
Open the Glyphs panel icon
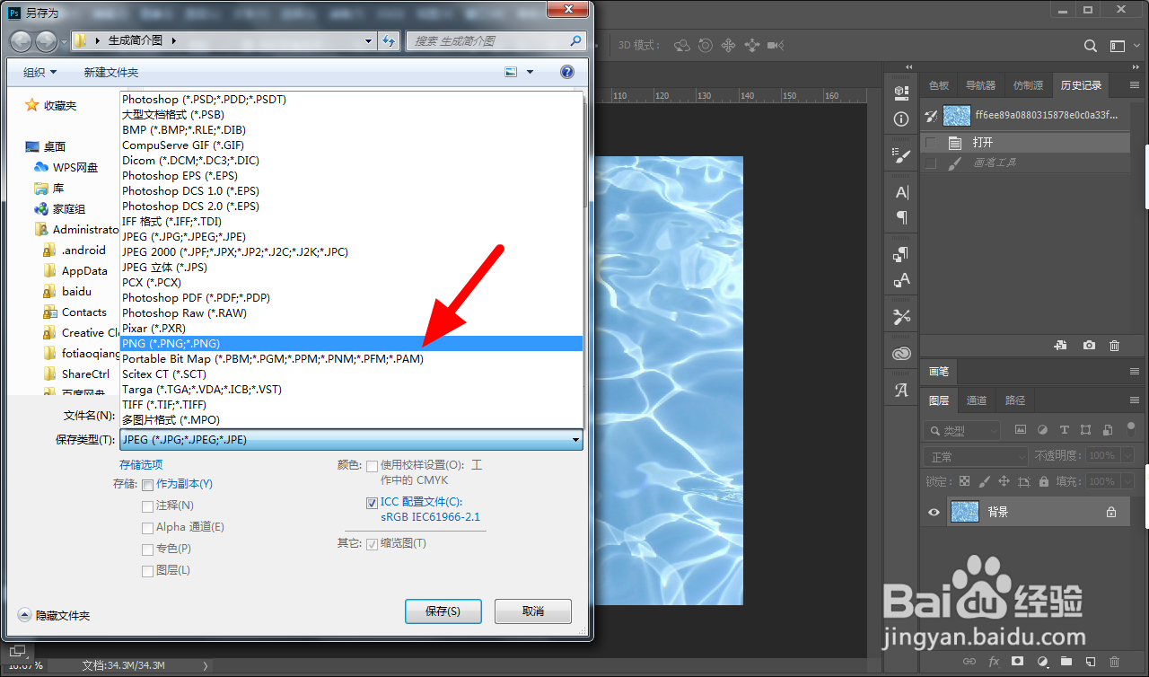pos(901,391)
